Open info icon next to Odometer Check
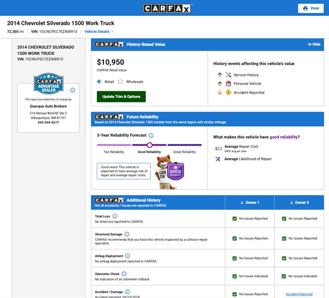Image resolution: width=329 pixels, height=298 pixels. 124,274
